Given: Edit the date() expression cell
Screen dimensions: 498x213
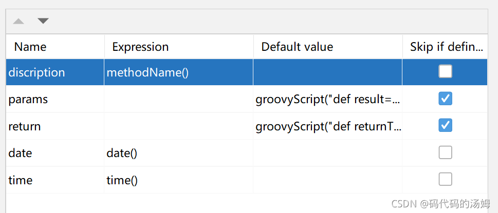Looking at the screenshot, I should [x=122, y=152].
